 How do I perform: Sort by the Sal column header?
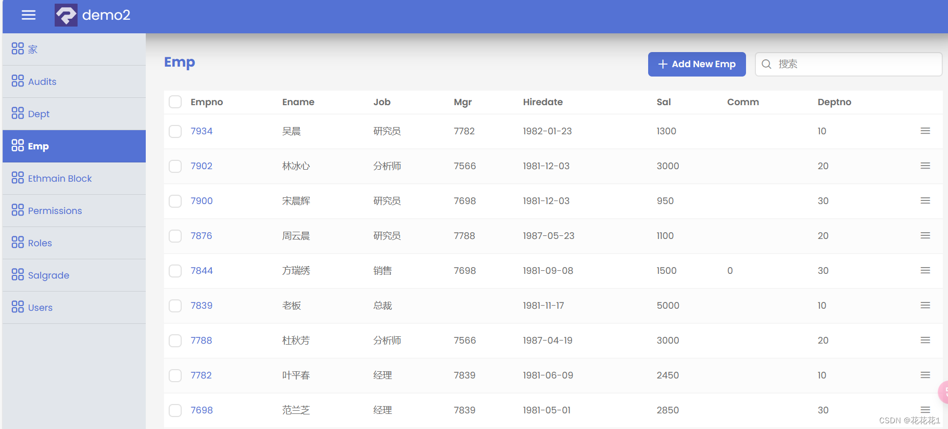coord(664,102)
